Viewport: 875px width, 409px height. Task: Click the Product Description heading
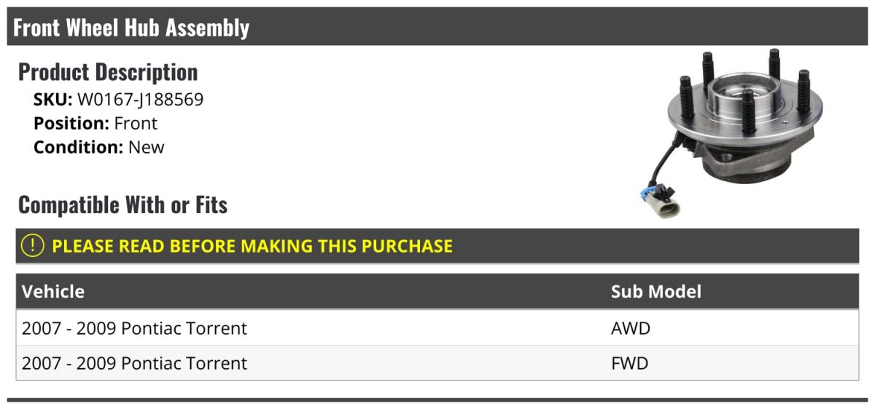pos(108,71)
